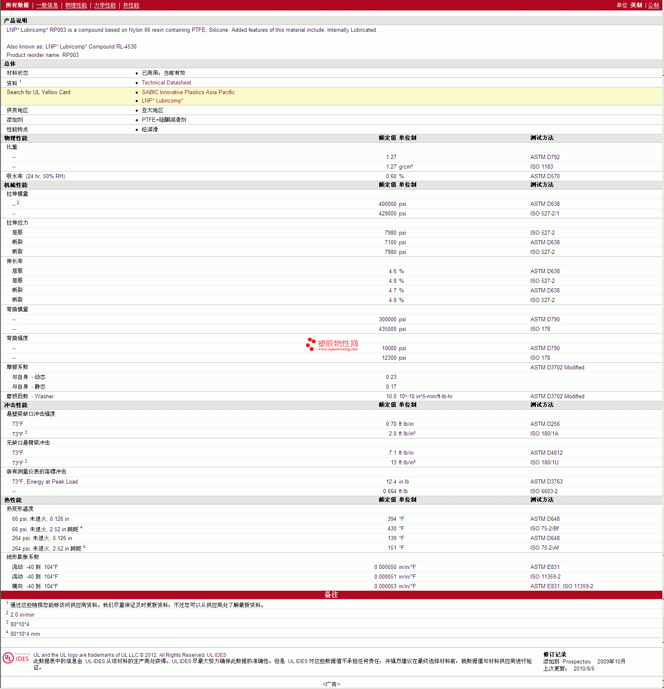This screenshot has height=689, width=664.
Task: Click the ASTM D792 test method
Action: 545,157
